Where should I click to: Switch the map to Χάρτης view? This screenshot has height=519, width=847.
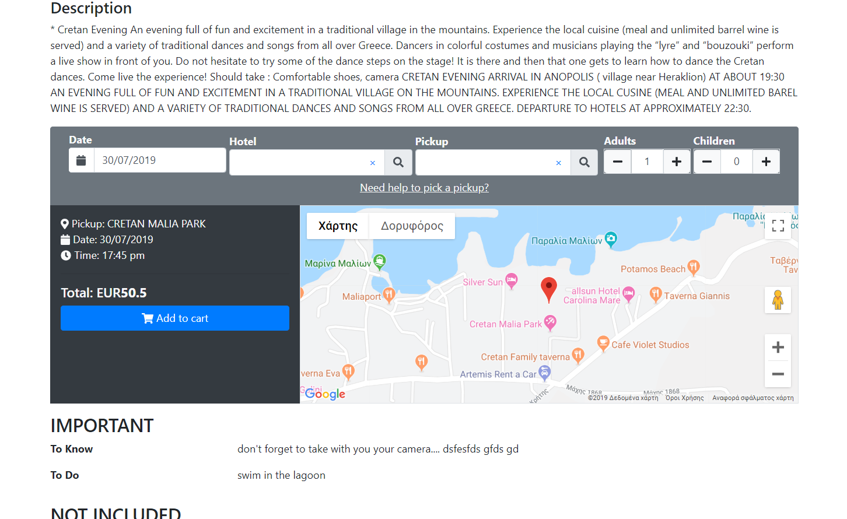click(x=338, y=226)
